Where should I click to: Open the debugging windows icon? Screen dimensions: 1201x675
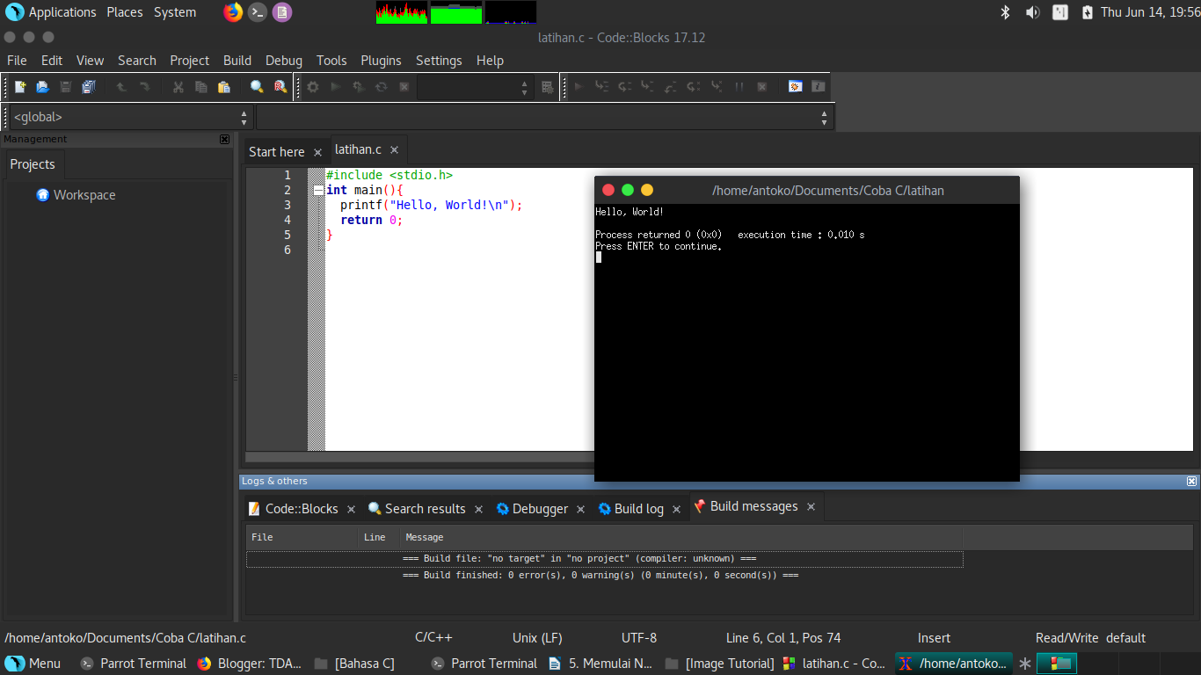(x=794, y=86)
